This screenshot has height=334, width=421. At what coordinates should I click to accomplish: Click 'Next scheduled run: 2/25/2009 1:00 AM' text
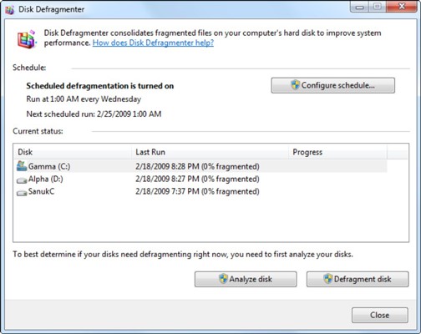[x=94, y=114]
